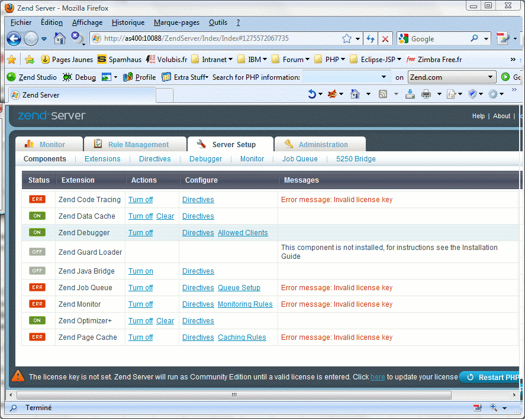This screenshot has width=525, height=419.
Task: Open the Zimbra Free.fr bookmark
Action: pyautogui.click(x=434, y=60)
